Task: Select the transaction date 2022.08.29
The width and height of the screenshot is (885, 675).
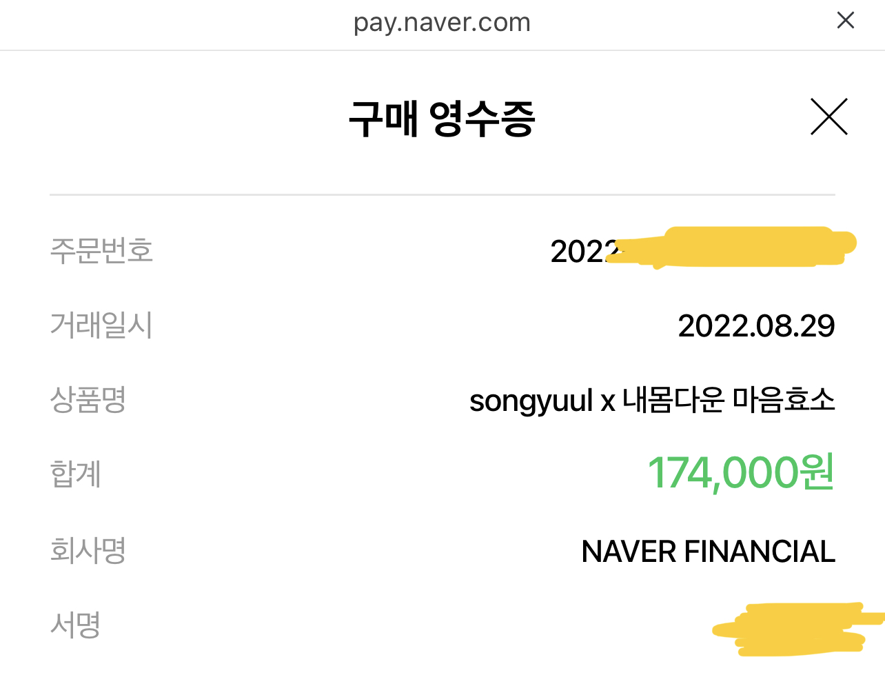Action: (756, 326)
